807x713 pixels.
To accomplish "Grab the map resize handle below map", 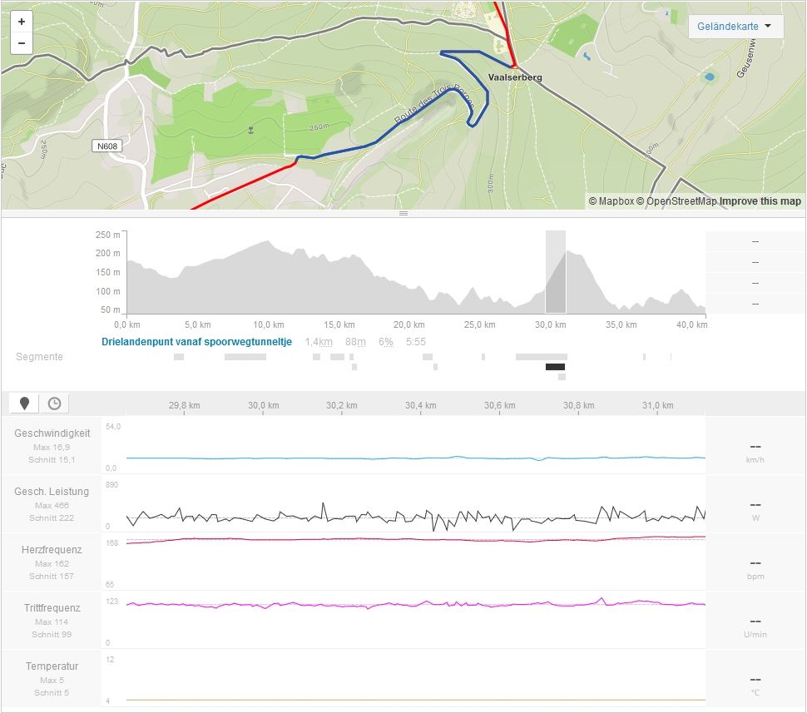I will tap(403, 214).
